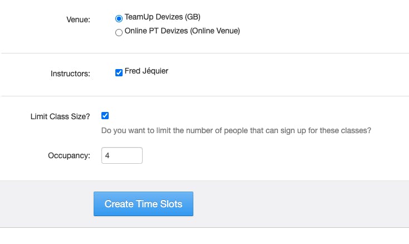
Task: Click the class size limit help text
Action: 236,131
